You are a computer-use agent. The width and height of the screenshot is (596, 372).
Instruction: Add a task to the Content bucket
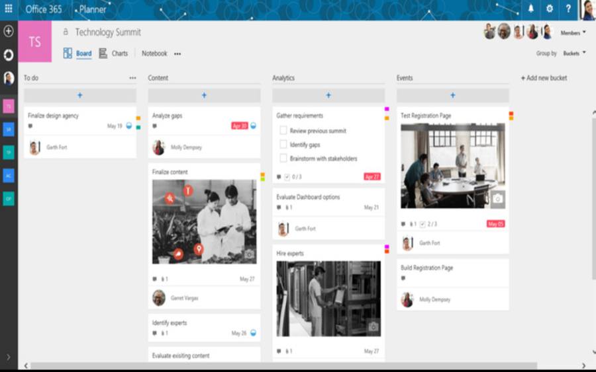[204, 95]
